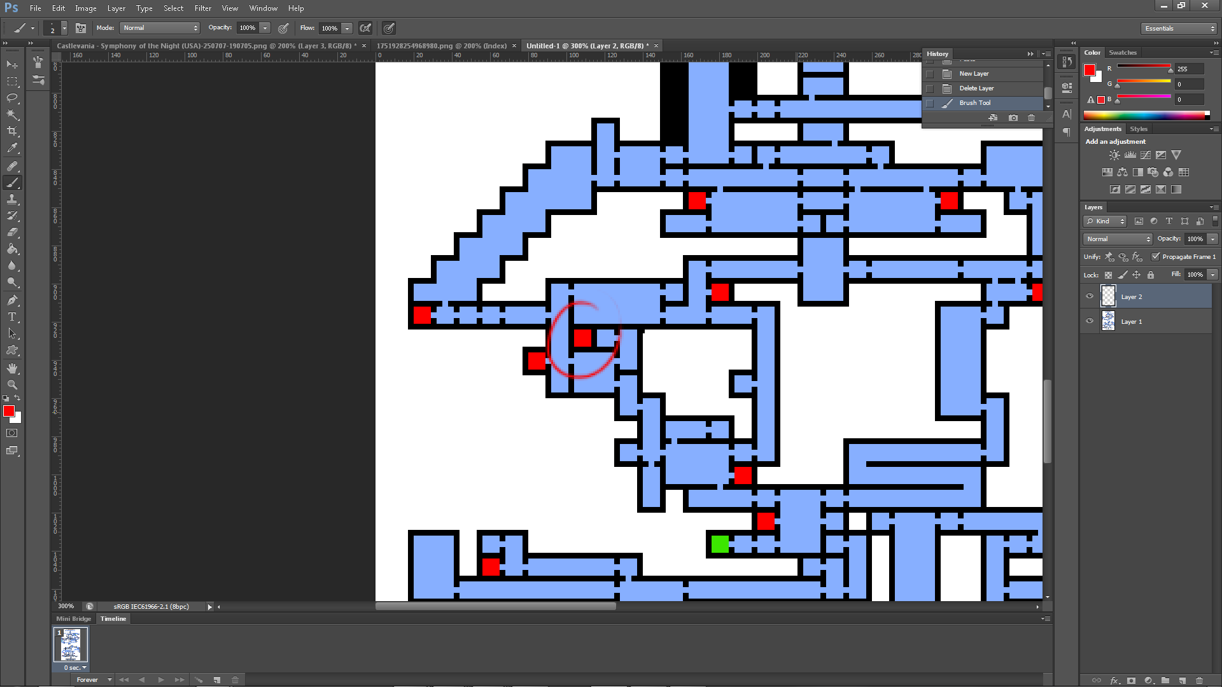Click delete state trash icon in History
The image size is (1222, 687).
[x=1031, y=118]
